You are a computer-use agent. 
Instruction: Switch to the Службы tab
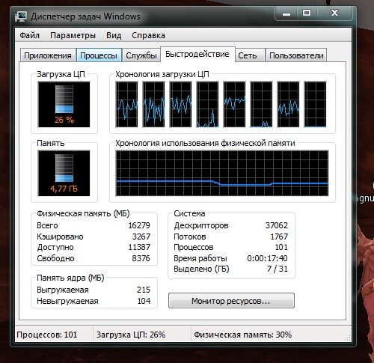click(141, 55)
